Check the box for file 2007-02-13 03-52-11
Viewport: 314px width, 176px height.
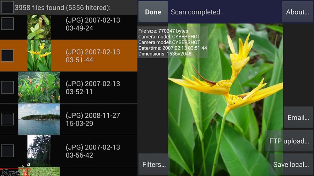pyautogui.click(x=7, y=87)
